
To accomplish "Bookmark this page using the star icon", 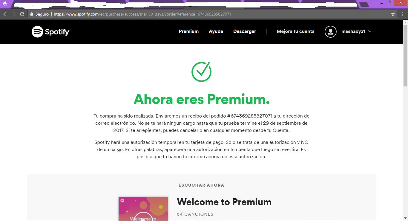I will tap(393, 14).
